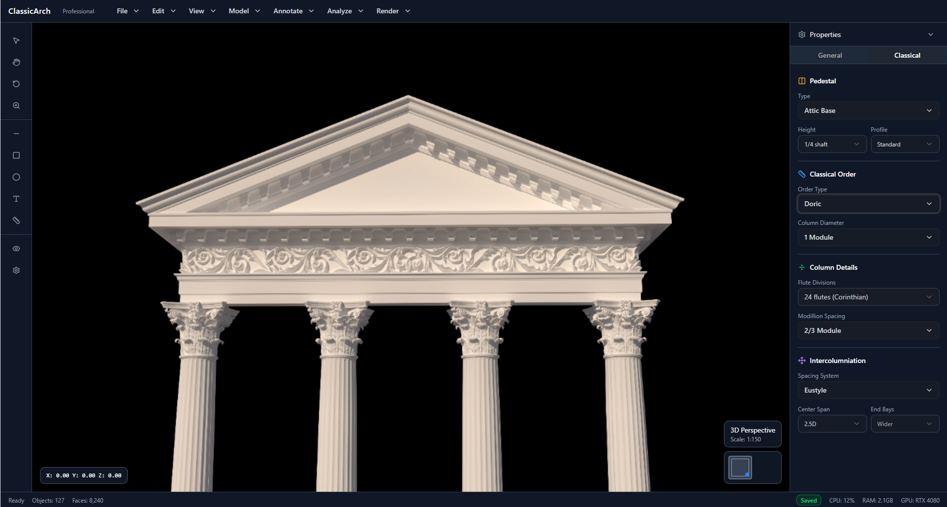Toggle visibility with the eye icon

click(16, 249)
